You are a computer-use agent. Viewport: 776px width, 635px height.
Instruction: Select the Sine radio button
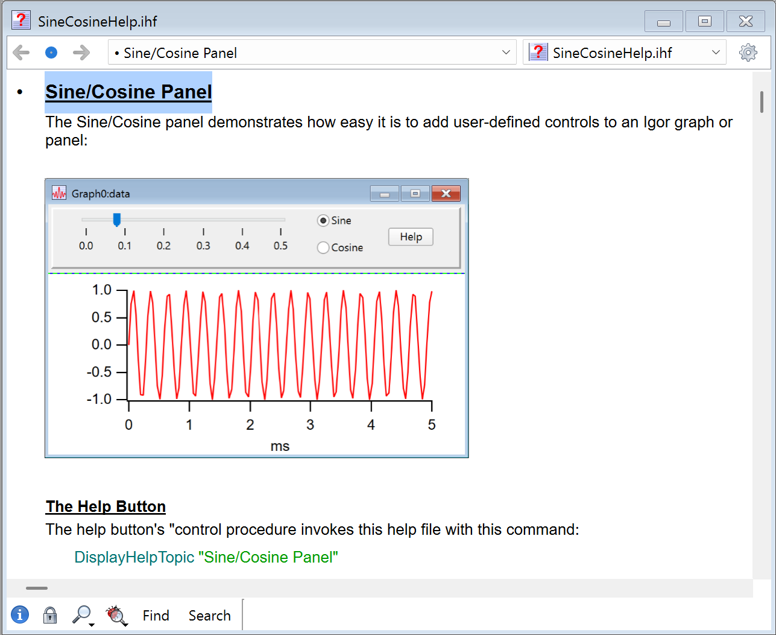pyautogui.click(x=323, y=221)
